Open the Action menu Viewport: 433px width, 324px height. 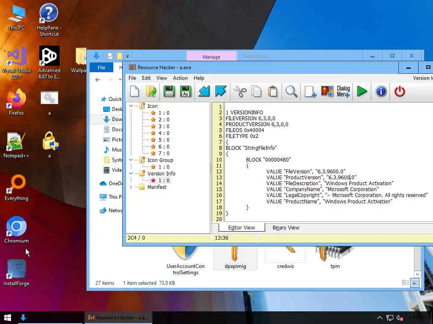[x=180, y=78]
